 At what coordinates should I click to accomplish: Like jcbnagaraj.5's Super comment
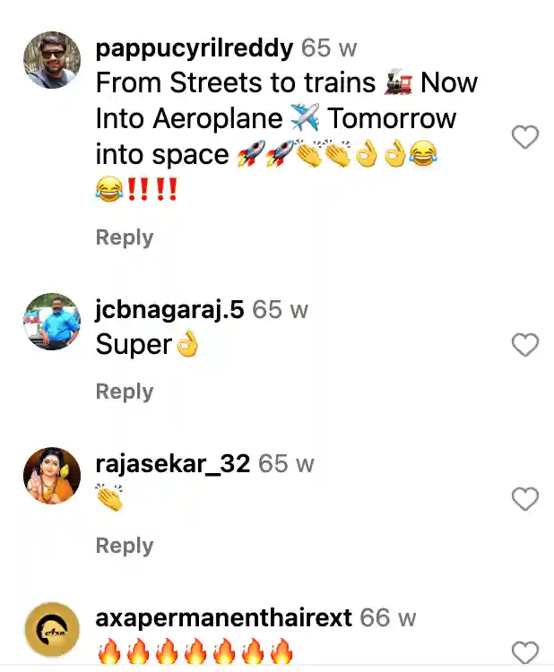[524, 345]
